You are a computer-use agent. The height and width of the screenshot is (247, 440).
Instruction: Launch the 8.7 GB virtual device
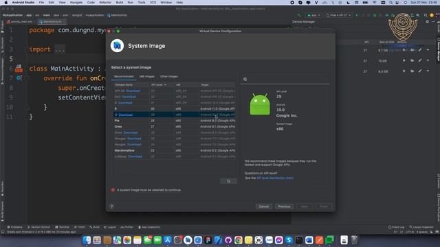coord(404,50)
